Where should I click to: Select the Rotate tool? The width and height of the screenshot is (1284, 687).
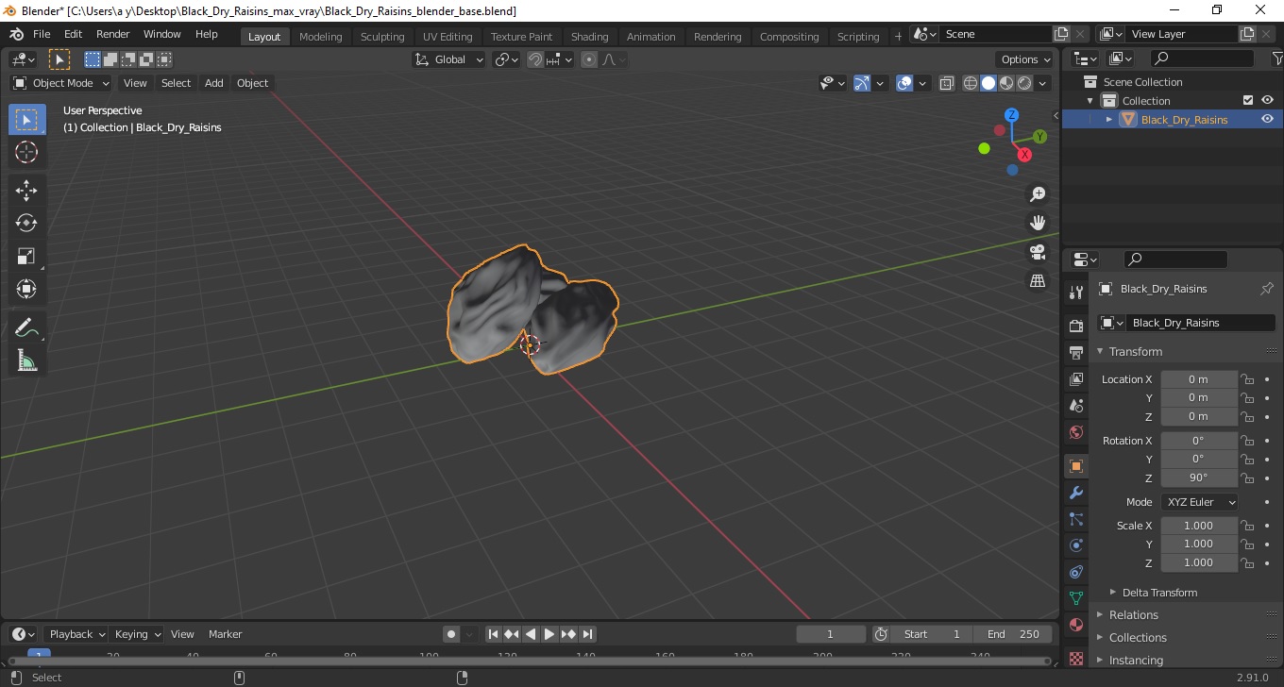point(26,223)
